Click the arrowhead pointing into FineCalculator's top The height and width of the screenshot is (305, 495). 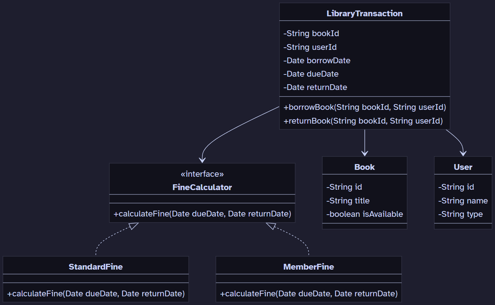tap(202, 160)
